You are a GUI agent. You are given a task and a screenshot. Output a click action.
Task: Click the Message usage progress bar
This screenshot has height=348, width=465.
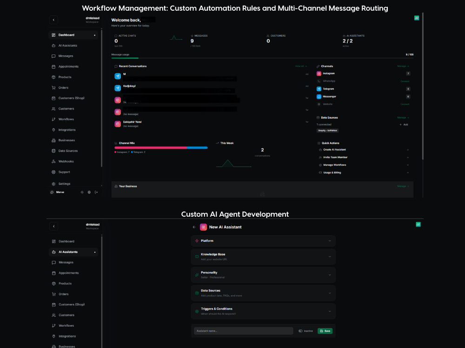(262, 58)
